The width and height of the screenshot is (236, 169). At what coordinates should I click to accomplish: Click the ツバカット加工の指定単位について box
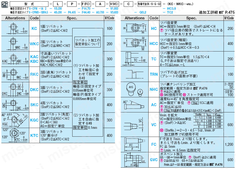[87, 42]
